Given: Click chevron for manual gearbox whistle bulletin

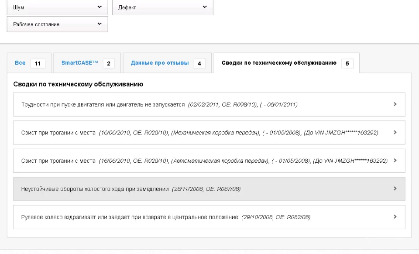Looking at the screenshot, I should point(395,132).
